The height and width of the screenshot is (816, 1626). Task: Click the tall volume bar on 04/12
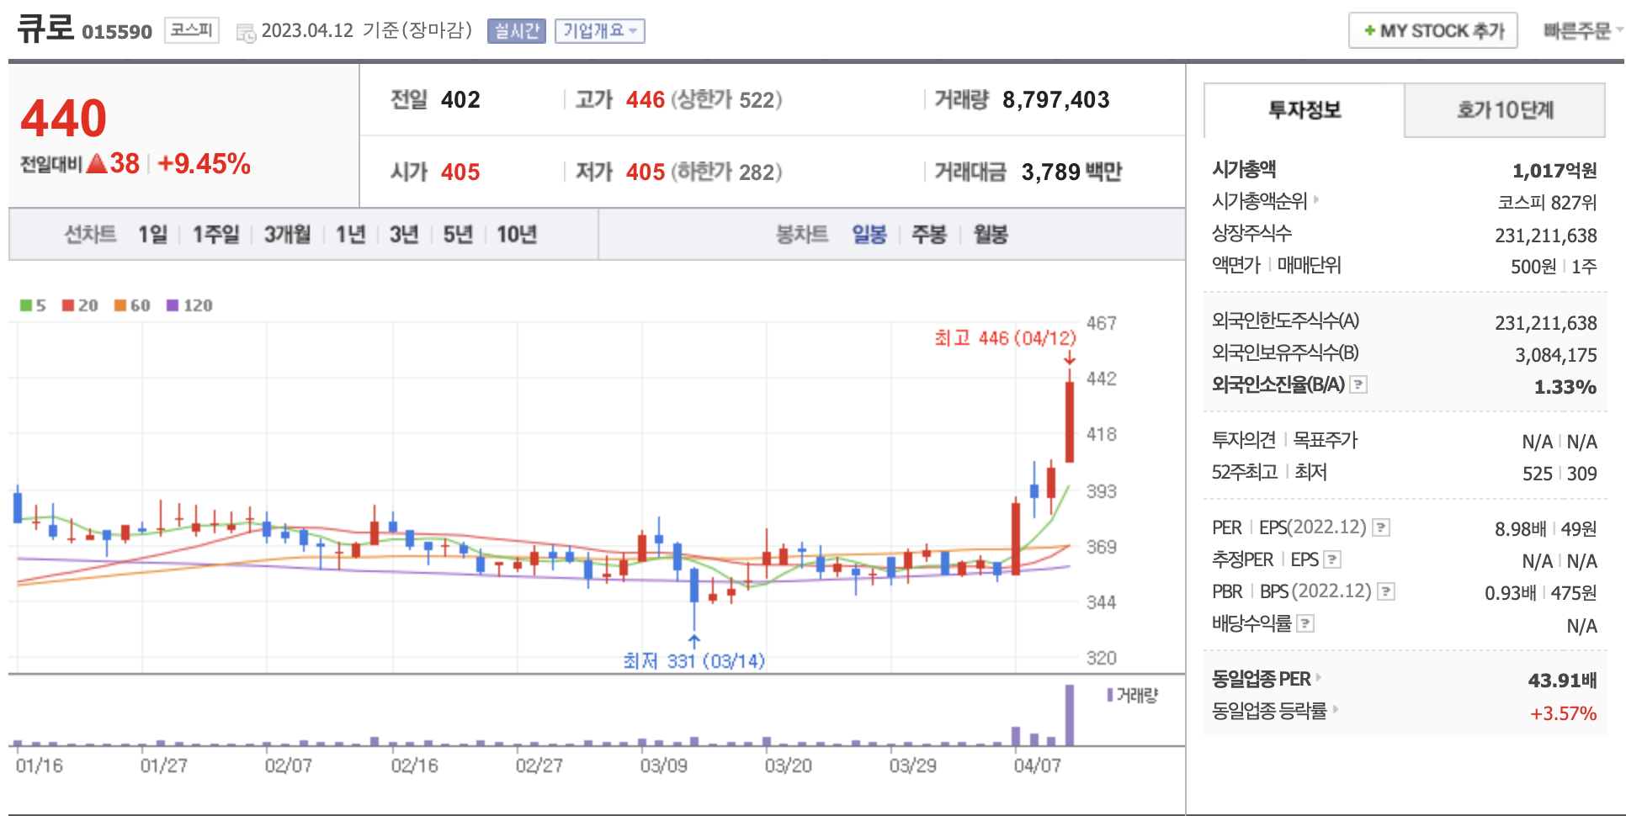pos(1070,716)
